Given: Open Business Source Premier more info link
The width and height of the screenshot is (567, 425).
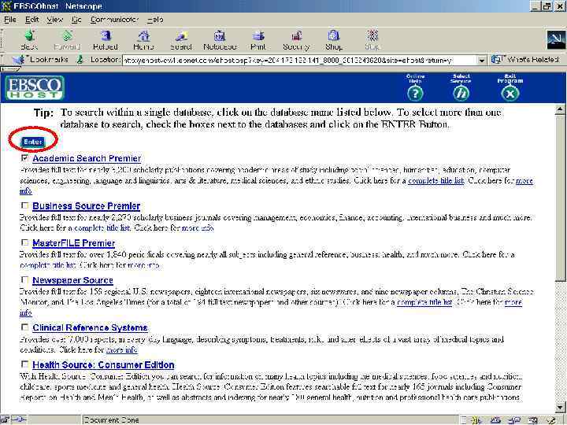Looking at the screenshot, I should [x=198, y=228].
